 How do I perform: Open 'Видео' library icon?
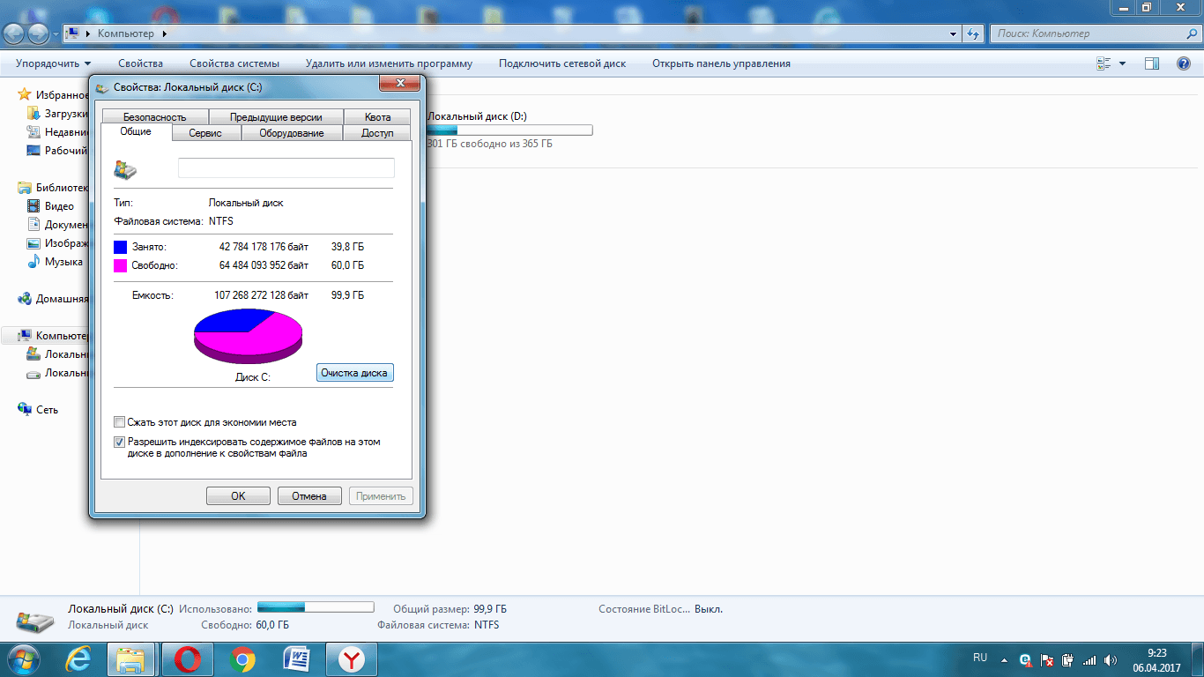[x=33, y=206]
